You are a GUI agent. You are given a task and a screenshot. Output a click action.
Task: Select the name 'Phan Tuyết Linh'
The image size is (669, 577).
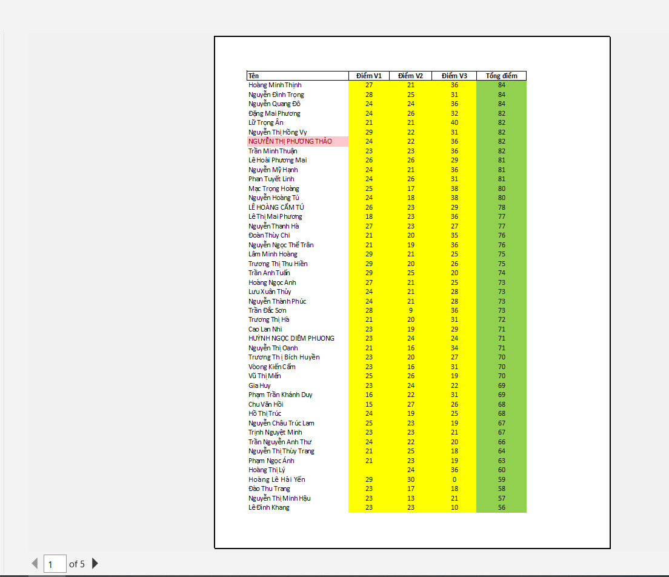[271, 179]
